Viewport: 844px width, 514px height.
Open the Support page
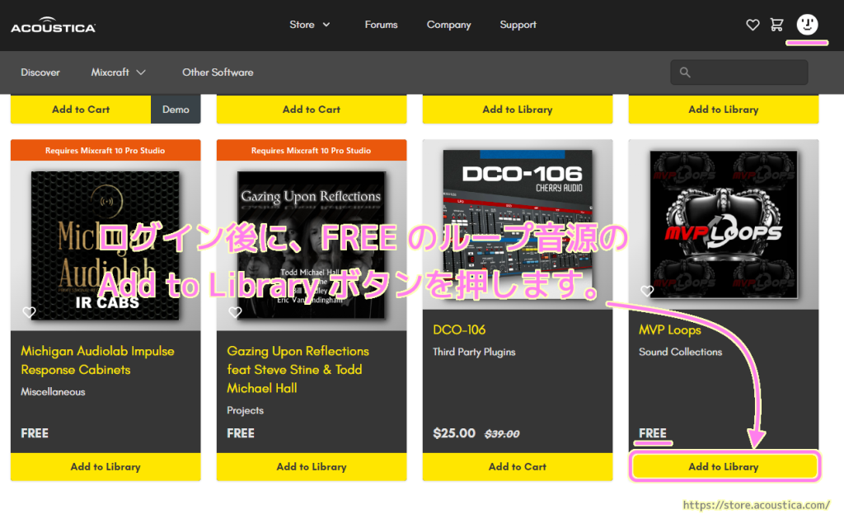(518, 25)
